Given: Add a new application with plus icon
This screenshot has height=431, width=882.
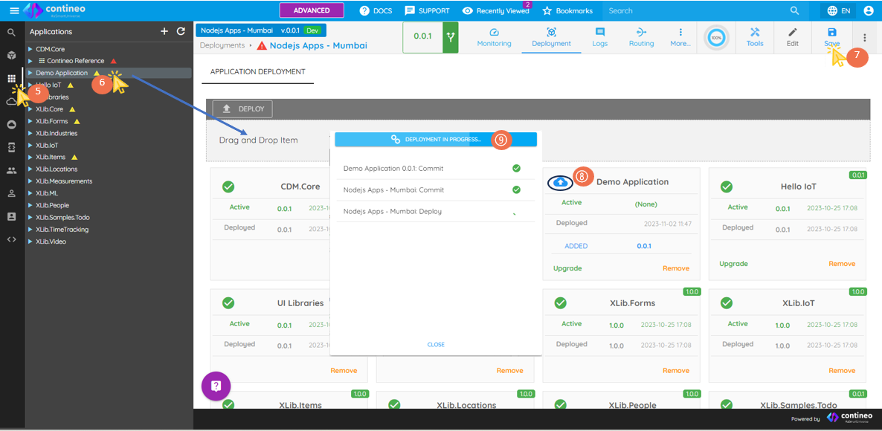Looking at the screenshot, I should click(x=164, y=31).
